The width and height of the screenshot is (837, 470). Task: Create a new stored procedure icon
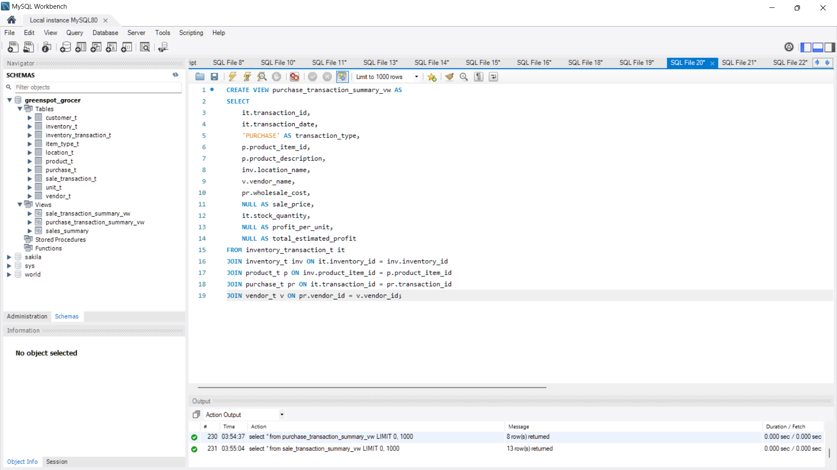pos(111,47)
